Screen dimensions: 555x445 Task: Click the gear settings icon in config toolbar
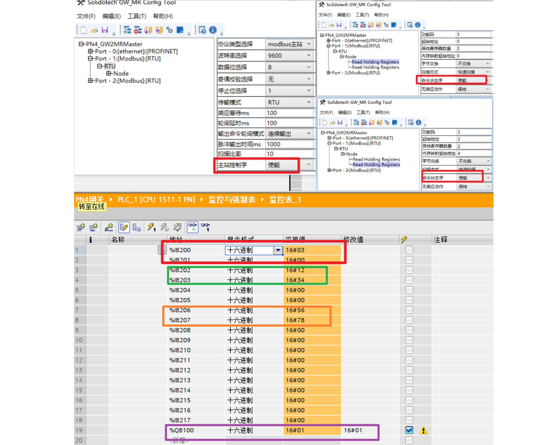(170, 30)
